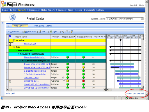The height and width of the screenshot is (112, 149).
Task: Click red schedule indicator for 100X DVD Drive
Action: pyautogui.click(x=84, y=81)
